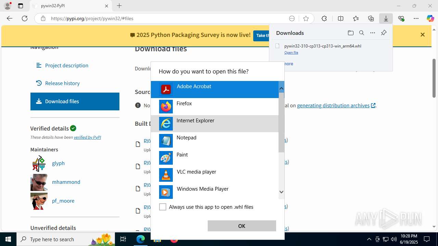Click mhammond's avatar photo

tap(39, 182)
